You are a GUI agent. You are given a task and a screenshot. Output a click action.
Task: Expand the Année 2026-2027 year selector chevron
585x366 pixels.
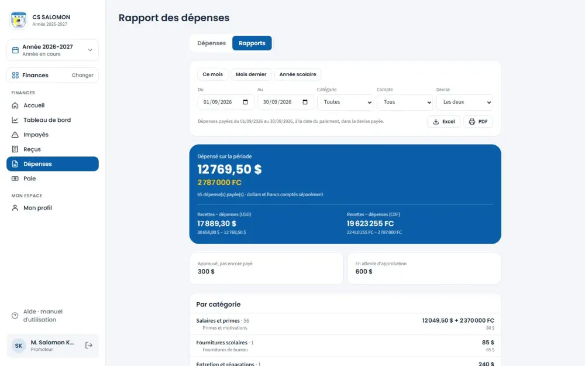90,50
